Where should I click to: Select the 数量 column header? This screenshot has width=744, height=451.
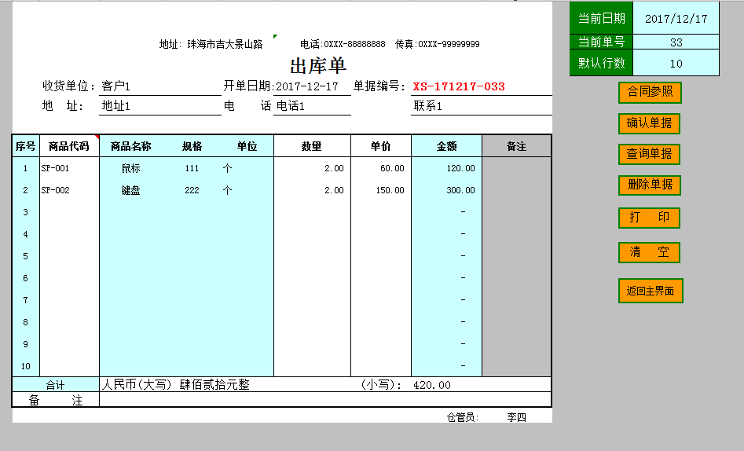[312, 146]
